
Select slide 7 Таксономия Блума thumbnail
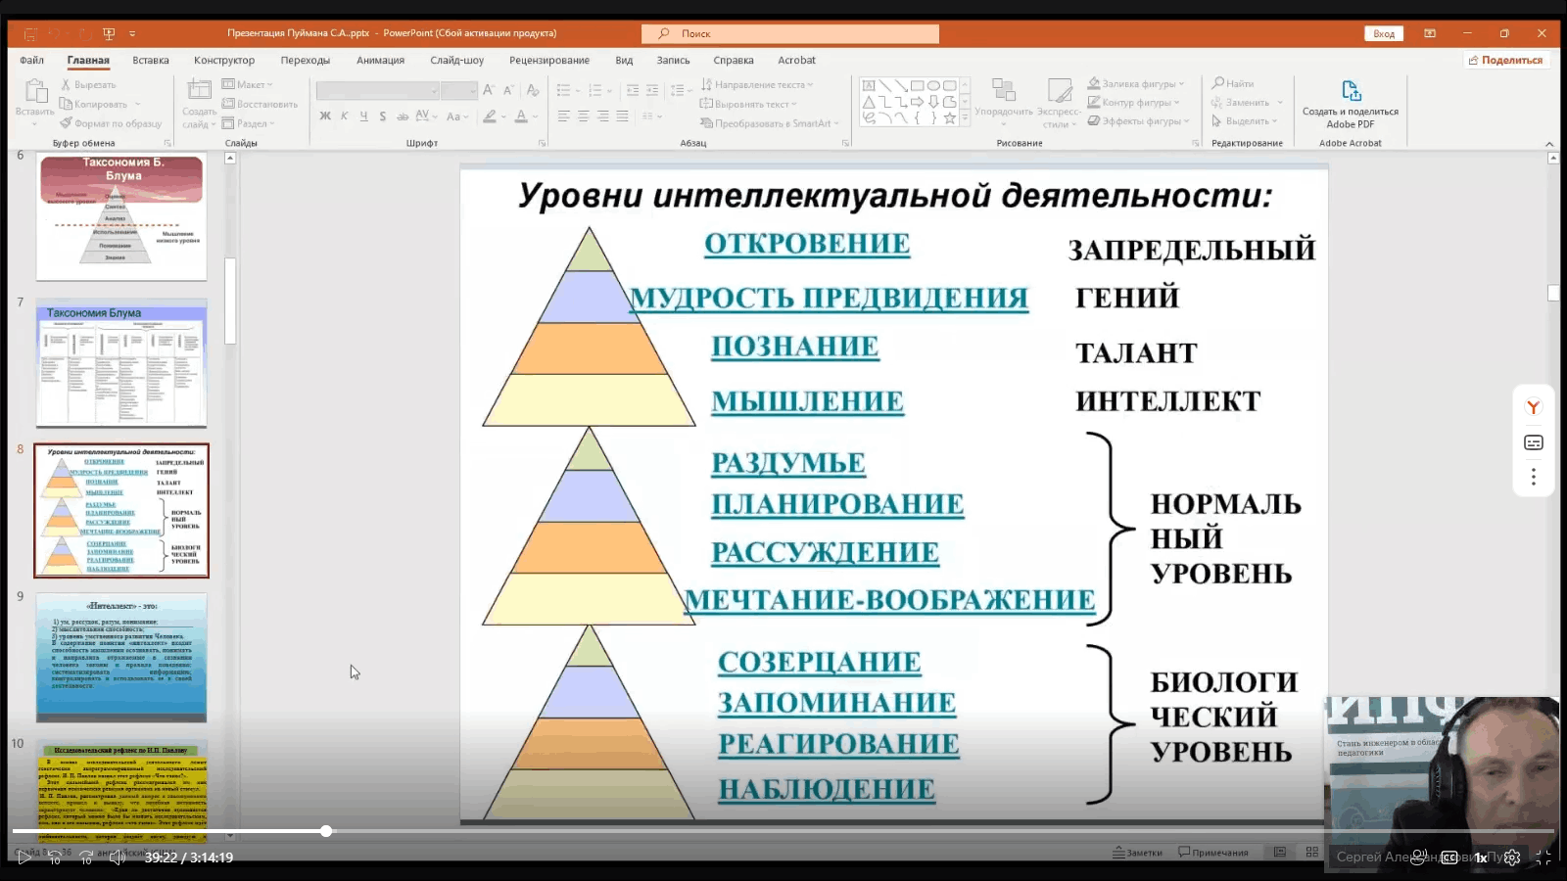point(121,364)
